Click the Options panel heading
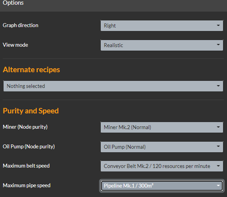Image resolution: width=227 pixels, height=197 pixels. point(13,3)
